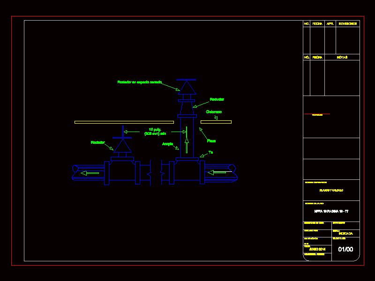Select the long yellow ceiling bar
This screenshot has height=281, width=375.
[x=124, y=122]
